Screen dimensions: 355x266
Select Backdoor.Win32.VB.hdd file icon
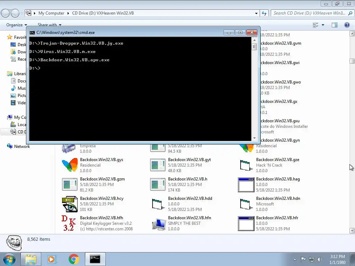(x=158, y=204)
